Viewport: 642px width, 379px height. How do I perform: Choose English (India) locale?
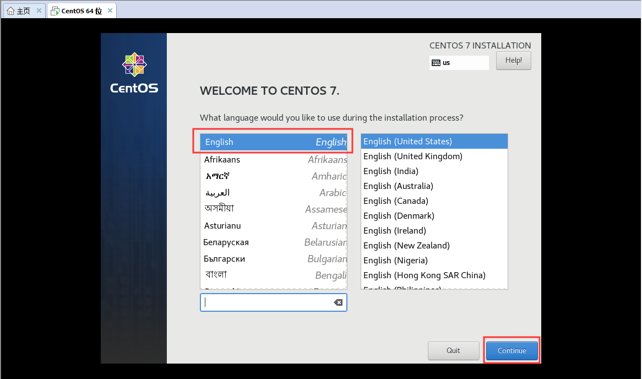434,171
